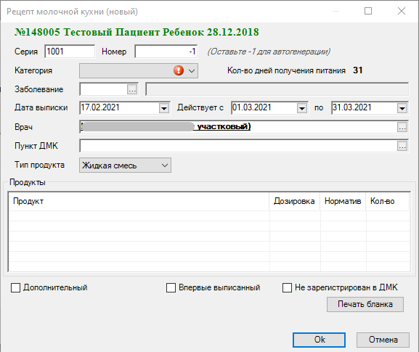Image resolution: width=419 pixels, height=352 pixels.
Task: Click the Дозировка column header
Action: pyautogui.click(x=295, y=201)
